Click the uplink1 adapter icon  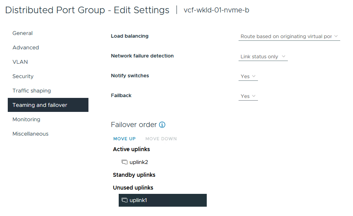tap(125, 200)
